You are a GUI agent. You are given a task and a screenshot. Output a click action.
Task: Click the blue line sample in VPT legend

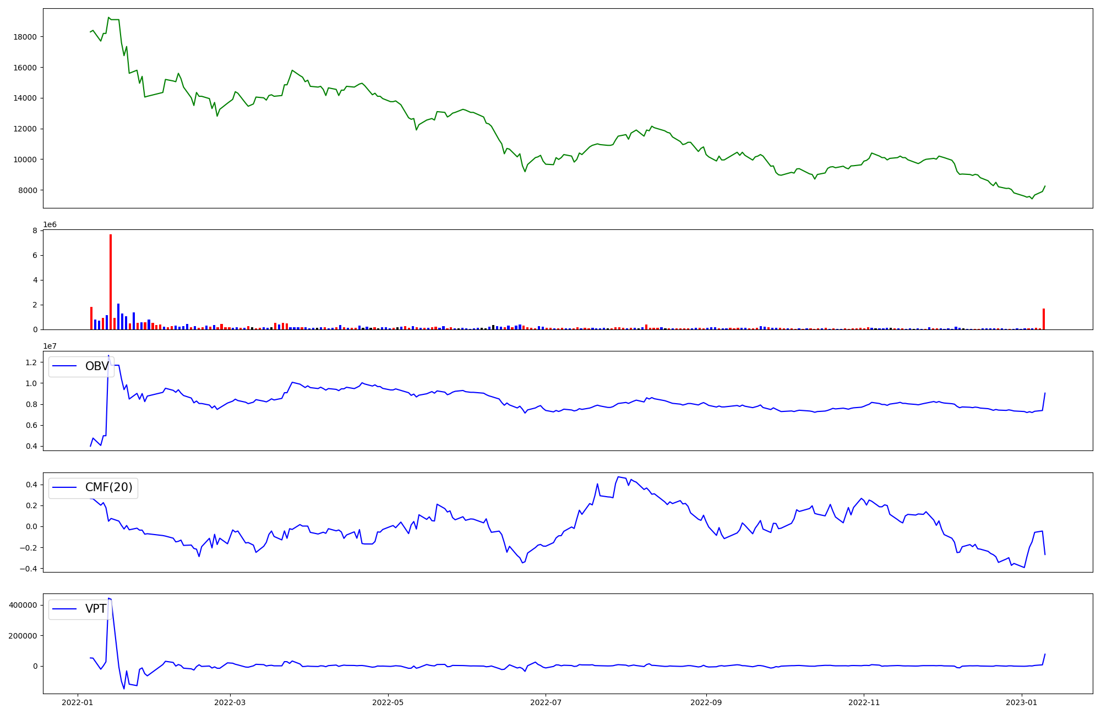(x=64, y=609)
